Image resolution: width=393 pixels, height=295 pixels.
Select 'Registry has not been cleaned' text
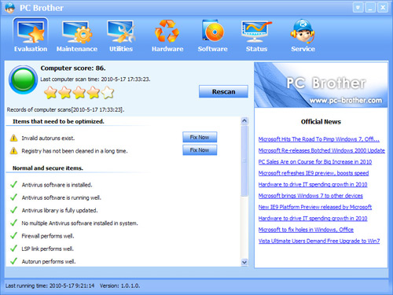coord(75,151)
